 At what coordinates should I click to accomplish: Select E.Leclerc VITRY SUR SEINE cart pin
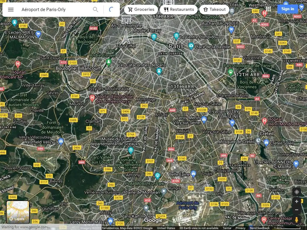click(232, 123)
